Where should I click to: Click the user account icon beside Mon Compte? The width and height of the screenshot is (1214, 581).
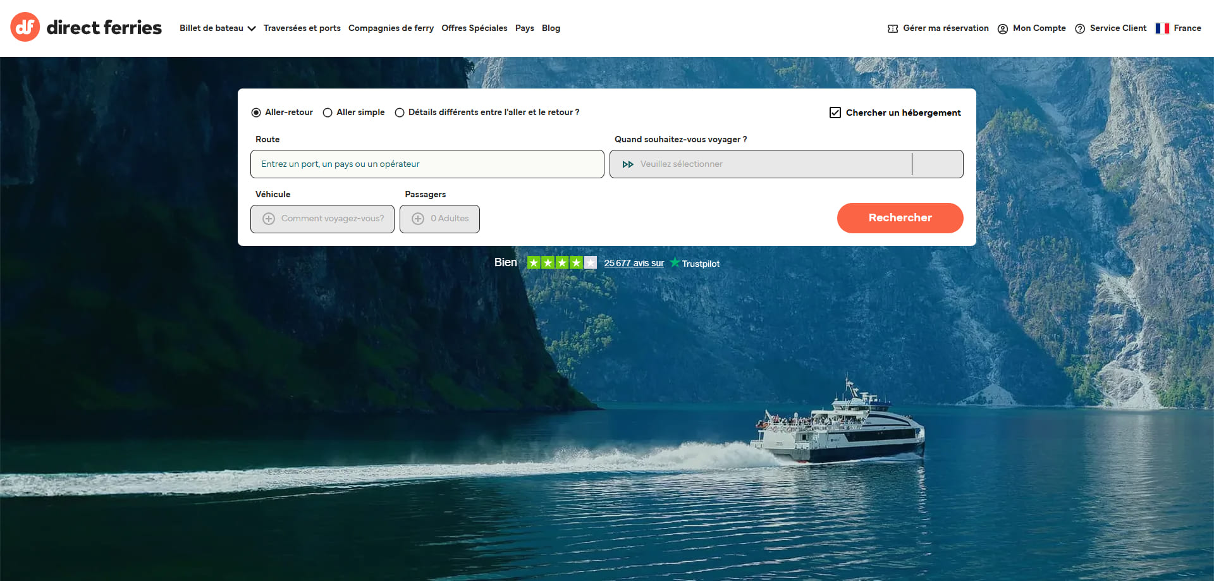pyautogui.click(x=1003, y=28)
